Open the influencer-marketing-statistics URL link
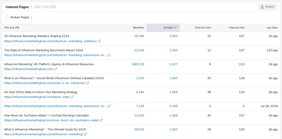This screenshot has width=282, height=139. click(x=50, y=41)
